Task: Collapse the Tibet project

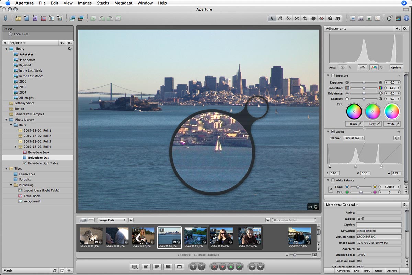Action: (7, 168)
